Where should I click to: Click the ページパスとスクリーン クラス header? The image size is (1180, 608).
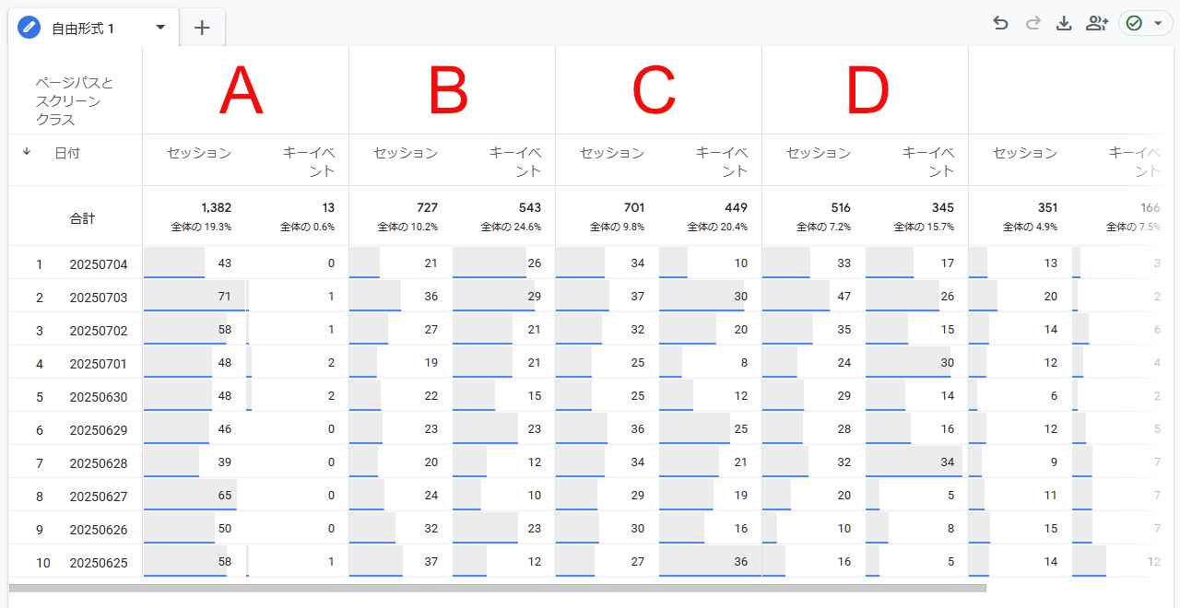tap(74, 101)
